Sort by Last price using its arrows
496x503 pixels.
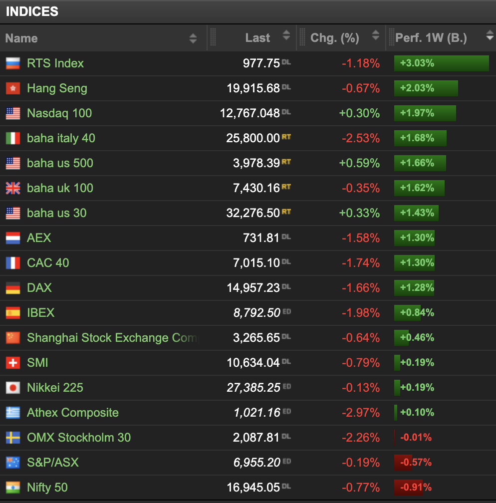pyautogui.click(x=286, y=35)
